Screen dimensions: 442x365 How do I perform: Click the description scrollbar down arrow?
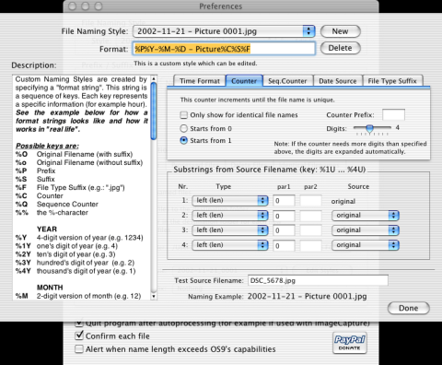click(x=154, y=297)
